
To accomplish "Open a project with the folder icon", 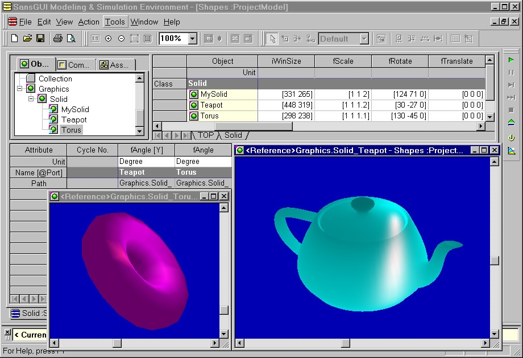I will (x=27, y=39).
